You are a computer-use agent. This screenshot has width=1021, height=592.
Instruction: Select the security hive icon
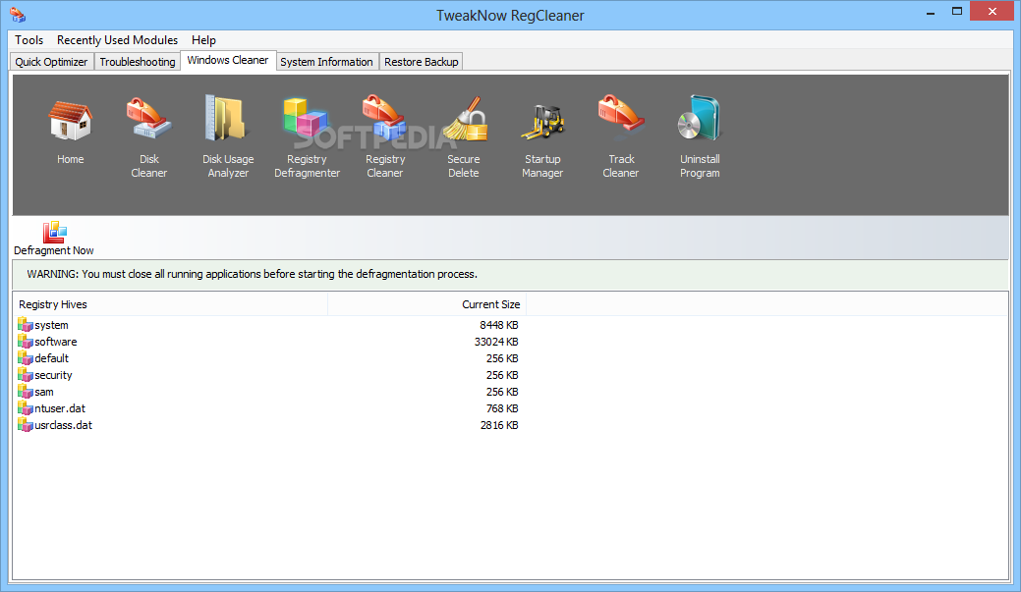point(25,375)
